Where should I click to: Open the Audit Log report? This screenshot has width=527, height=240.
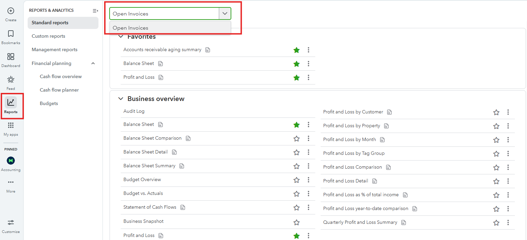pyautogui.click(x=134, y=111)
